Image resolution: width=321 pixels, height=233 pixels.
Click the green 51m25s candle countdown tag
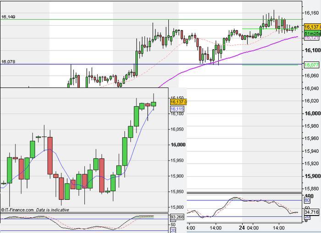tap(312, 33)
